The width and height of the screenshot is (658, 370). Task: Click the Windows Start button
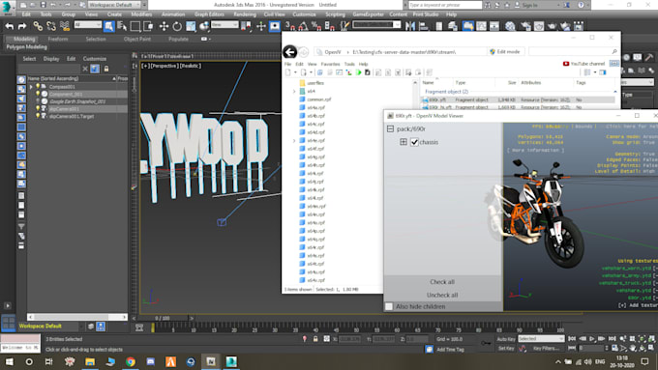coord(9,361)
